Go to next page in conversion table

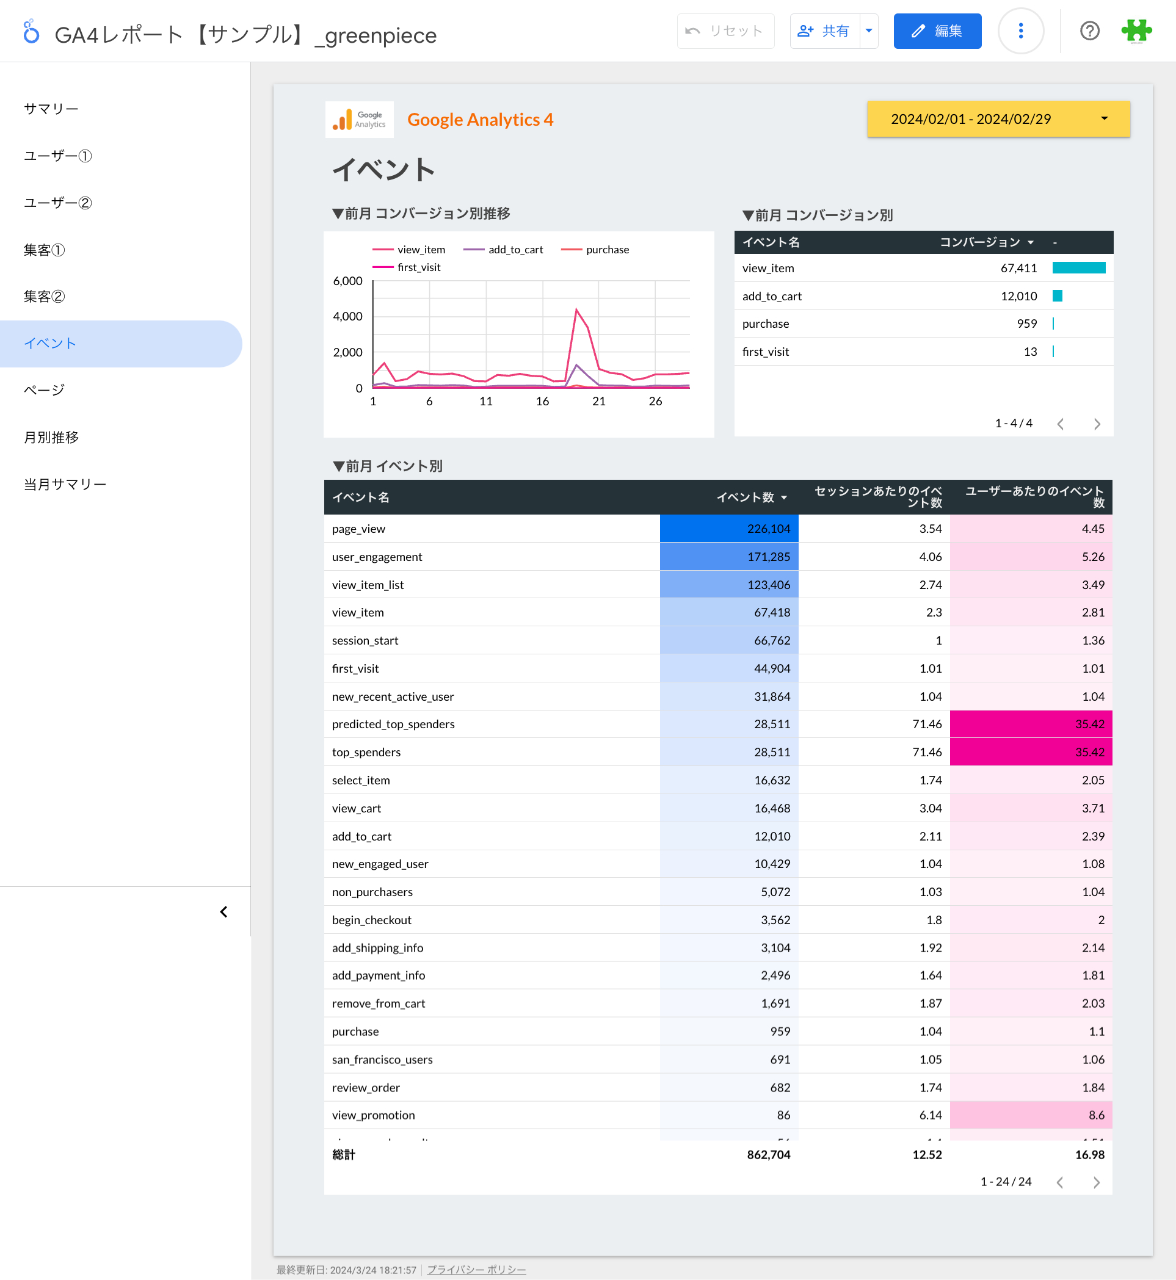(x=1097, y=424)
